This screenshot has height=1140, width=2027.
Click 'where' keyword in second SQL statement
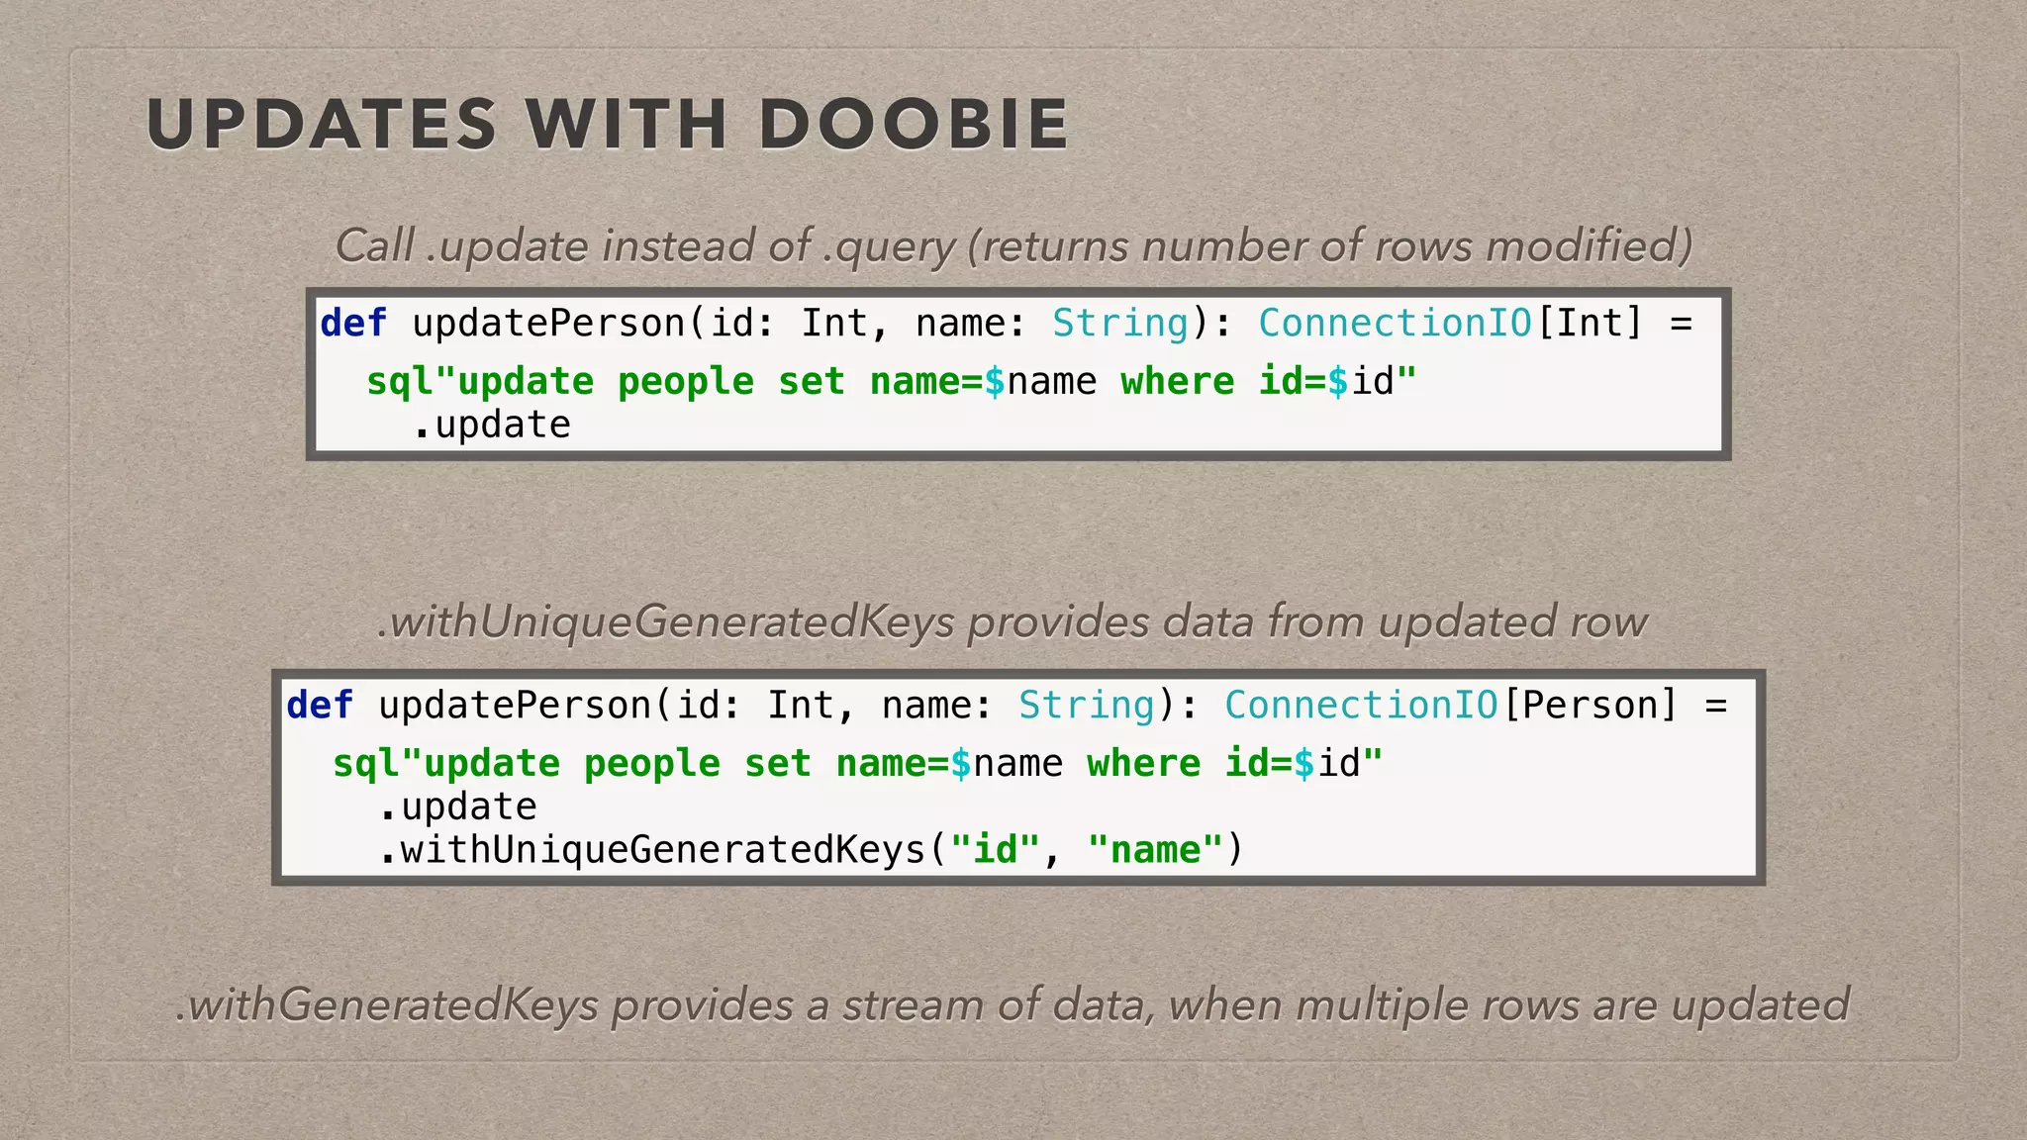coord(1143,764)
